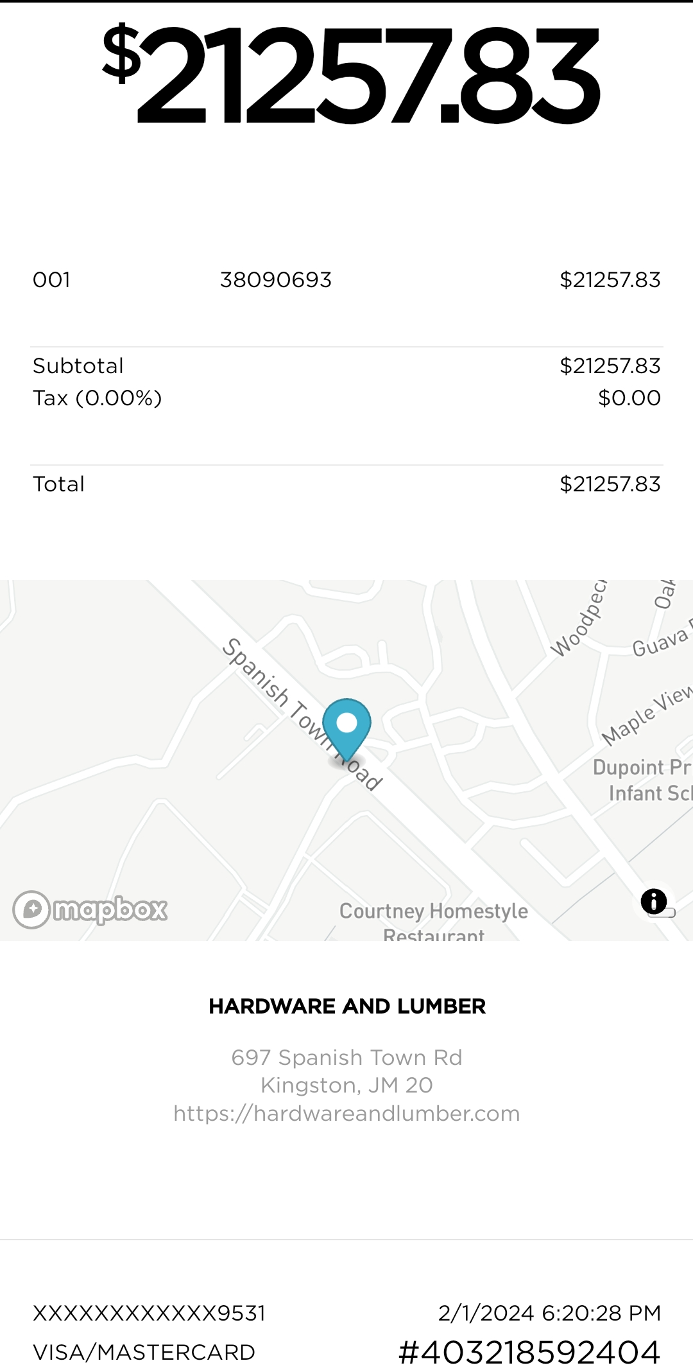Tap the VISA/MASTERCARD payment type text
The width and height of the screenshot is (693, 1370).
[x=144, y=1352]
